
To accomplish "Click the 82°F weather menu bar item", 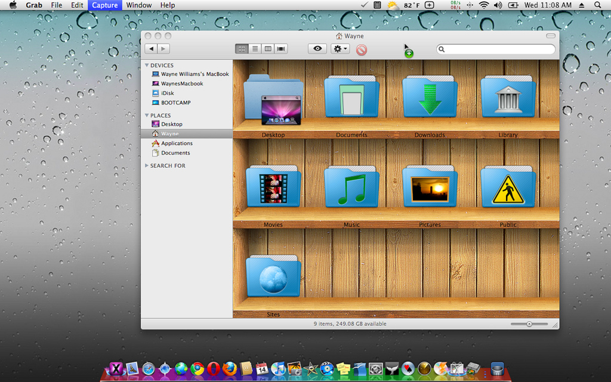I will pos(403,5).
